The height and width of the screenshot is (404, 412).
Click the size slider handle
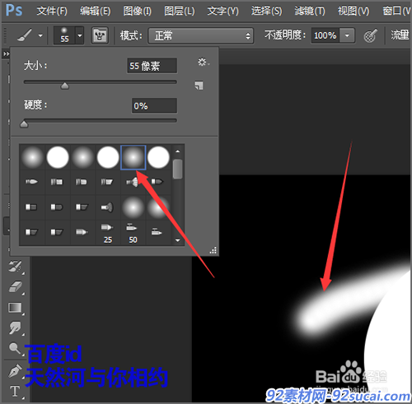pos(65,86)
